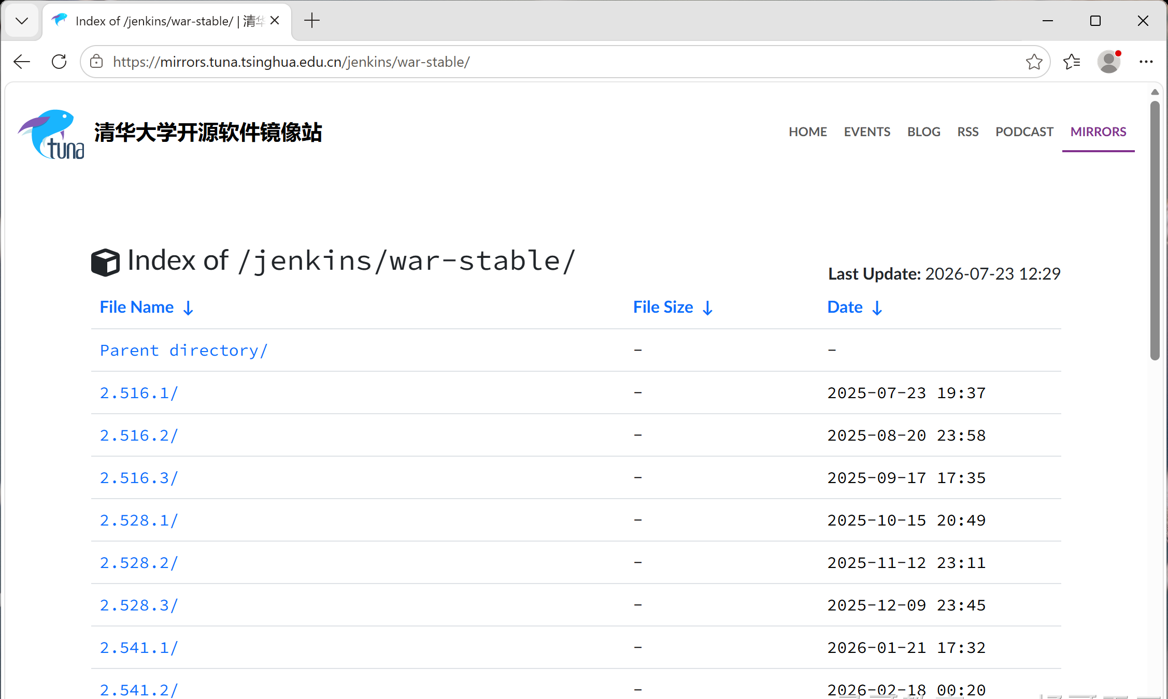Open the 2.528.3/ folder
Image resolution: width=1168 pixels, height=699 pixels.
click(139, 605)
